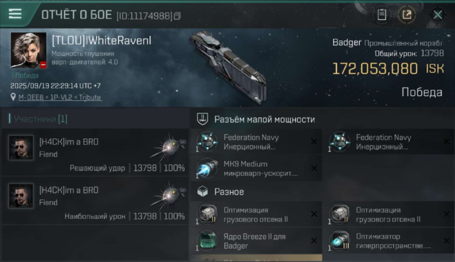
Task: View IWhiteRavenI pilot portrait
Action: coord(28,50)
